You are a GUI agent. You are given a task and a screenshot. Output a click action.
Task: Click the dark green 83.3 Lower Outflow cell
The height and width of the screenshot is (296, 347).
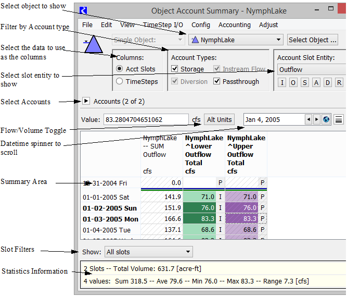coord(200,219)
